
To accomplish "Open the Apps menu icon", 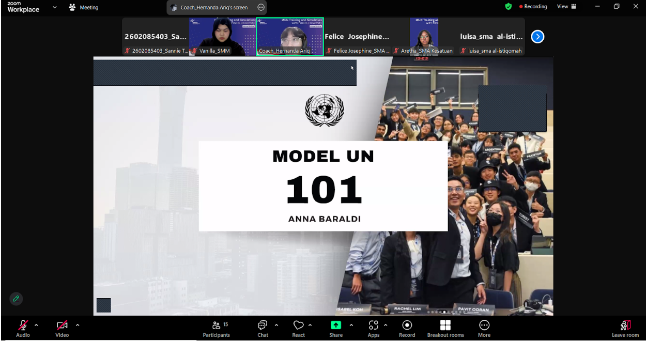I will tap(373, 329).
